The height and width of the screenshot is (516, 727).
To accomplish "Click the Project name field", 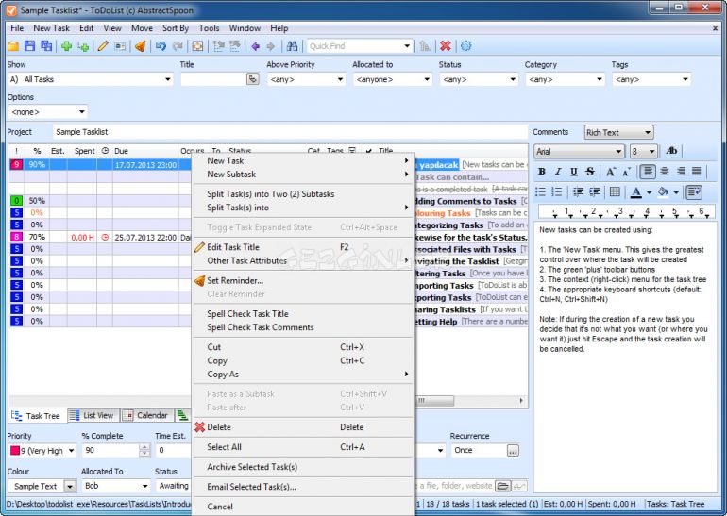I will tap(291, 132).
